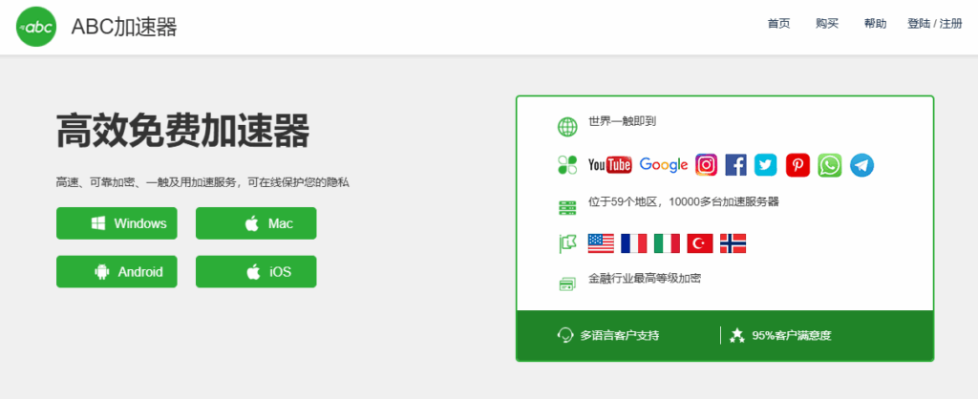Click the 登陆 / 注册 link
Screen dimensions: 978x399
934,24
